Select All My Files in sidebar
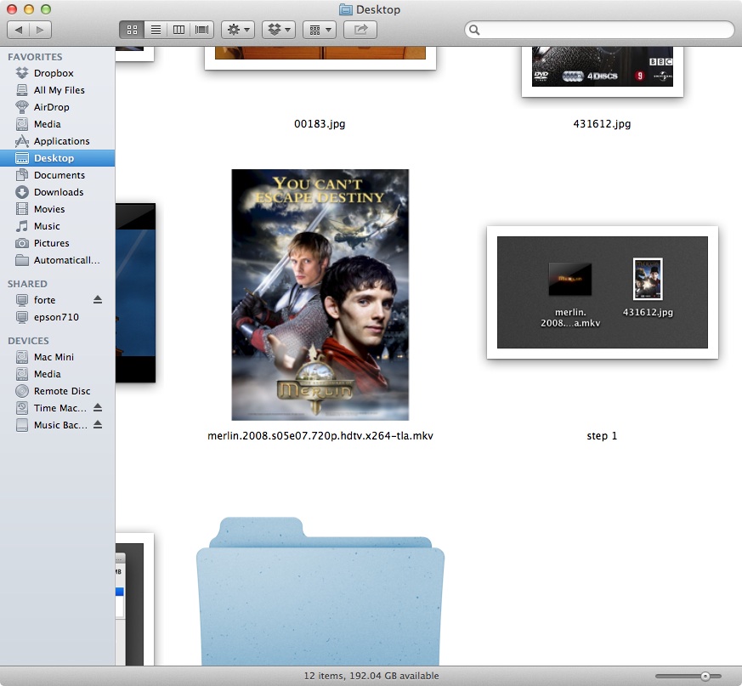This screenshot has width=742, height=686. click(x=57, y=90)
